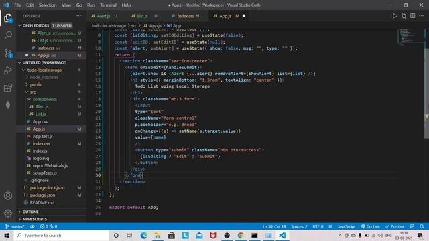Screen dimensions: 429x241
Task: Start Go Live server
Action: click(371, 226)
